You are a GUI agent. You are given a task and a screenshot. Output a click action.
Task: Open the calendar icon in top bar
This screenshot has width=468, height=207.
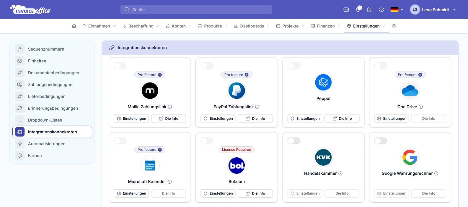point(370,9)
